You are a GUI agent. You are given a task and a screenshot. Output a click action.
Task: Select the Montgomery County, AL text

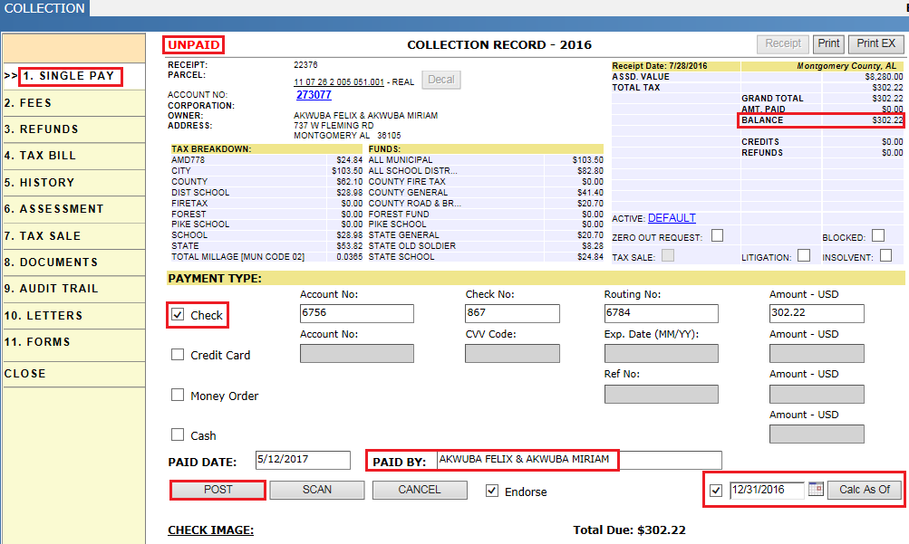tap(846, 66)
